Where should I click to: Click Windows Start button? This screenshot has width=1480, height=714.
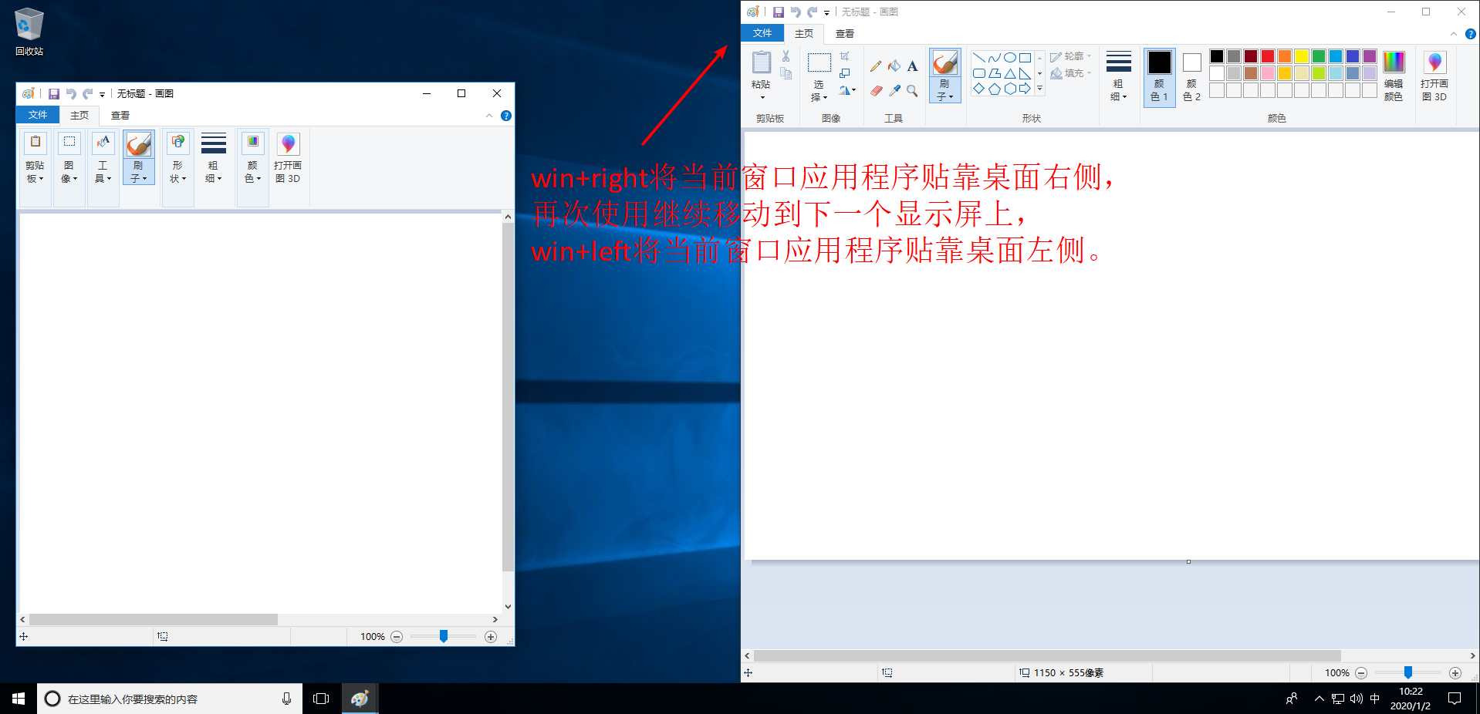[19, 699]
